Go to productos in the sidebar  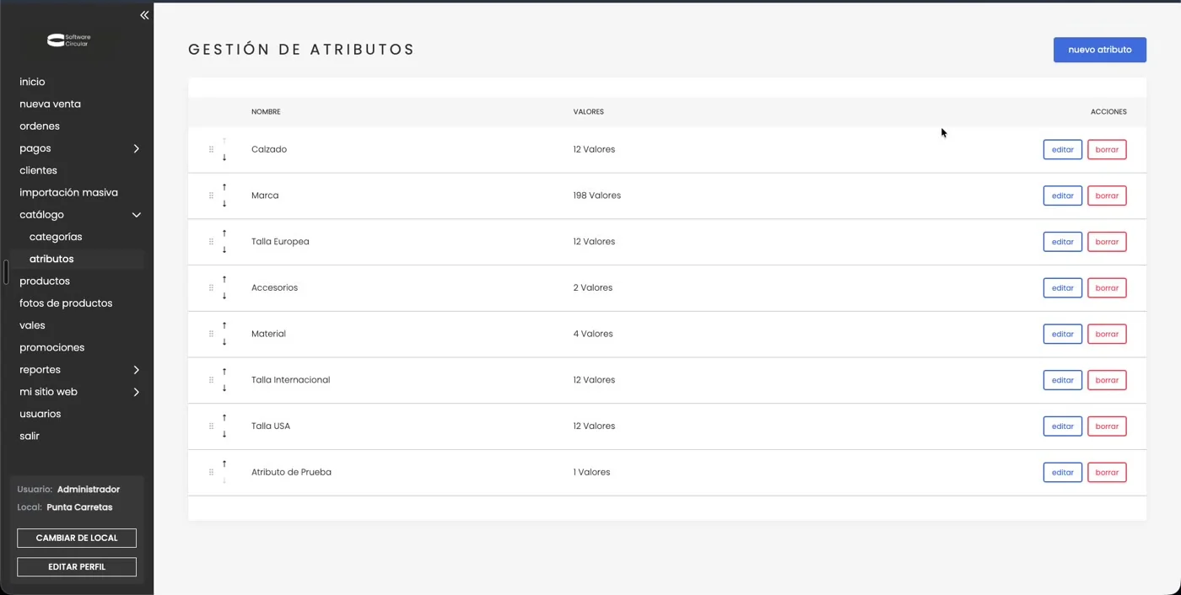pyautogui.click(x=45, y=281)
